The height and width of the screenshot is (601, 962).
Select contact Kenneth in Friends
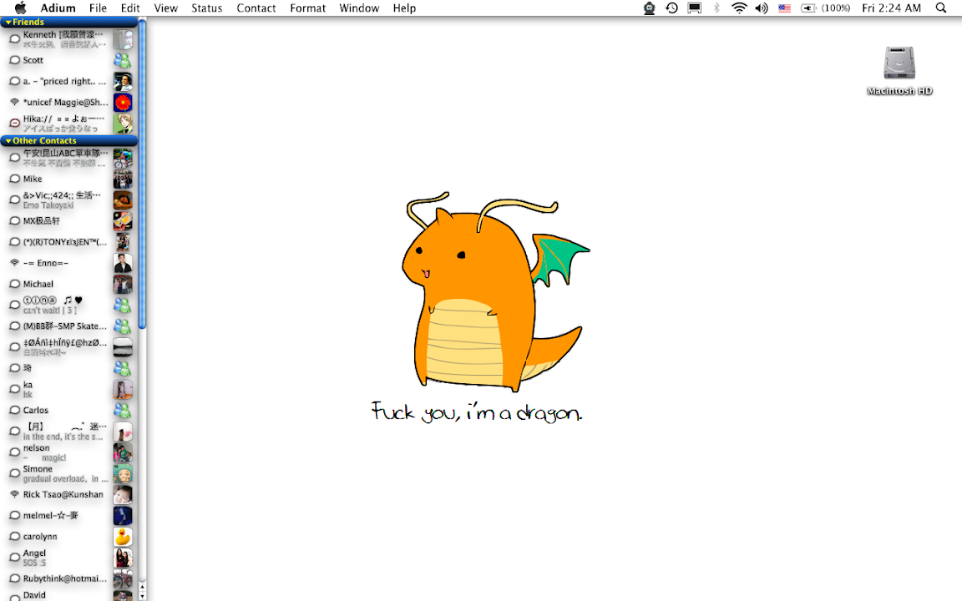tap(68, 39)
